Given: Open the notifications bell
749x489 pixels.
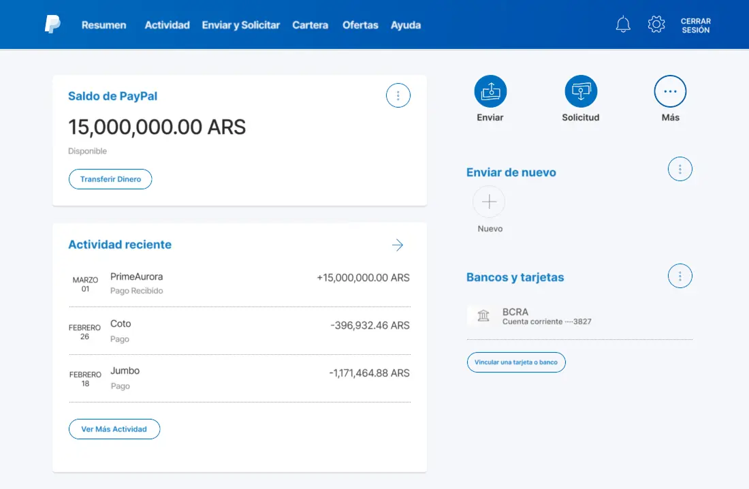Looking at the screenshot, I should pos(623,25).
